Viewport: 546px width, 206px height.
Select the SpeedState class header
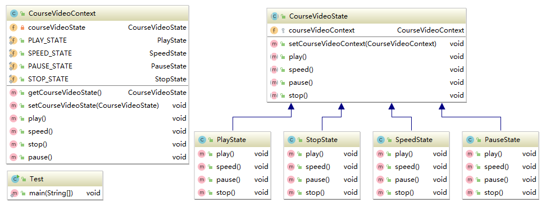(411, 140)
